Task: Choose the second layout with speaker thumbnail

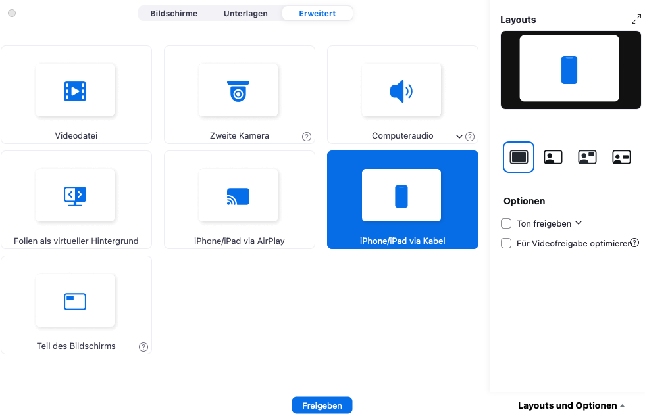Action: pyautogui.click(x=553, y=157)
